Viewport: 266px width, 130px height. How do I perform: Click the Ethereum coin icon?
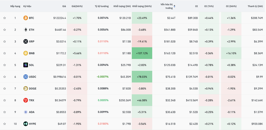click(26, 30)
